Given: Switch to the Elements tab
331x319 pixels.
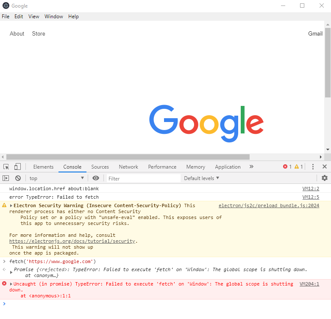Looking at the screenshot, I should [43, 167].
